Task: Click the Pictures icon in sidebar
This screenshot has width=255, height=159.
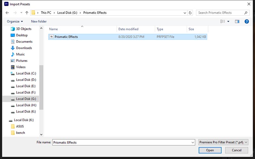Action: point(13,61)
